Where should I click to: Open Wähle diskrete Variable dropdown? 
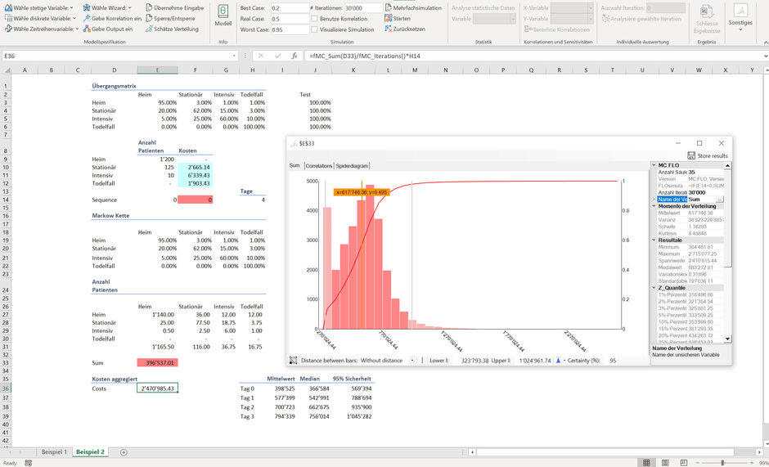pos(40,18)
